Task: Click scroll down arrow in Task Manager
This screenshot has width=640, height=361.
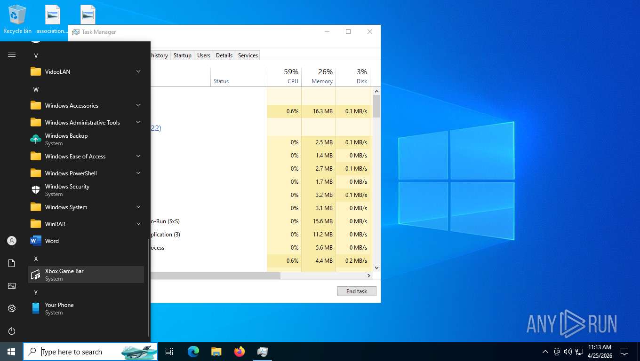Action: 376,268
